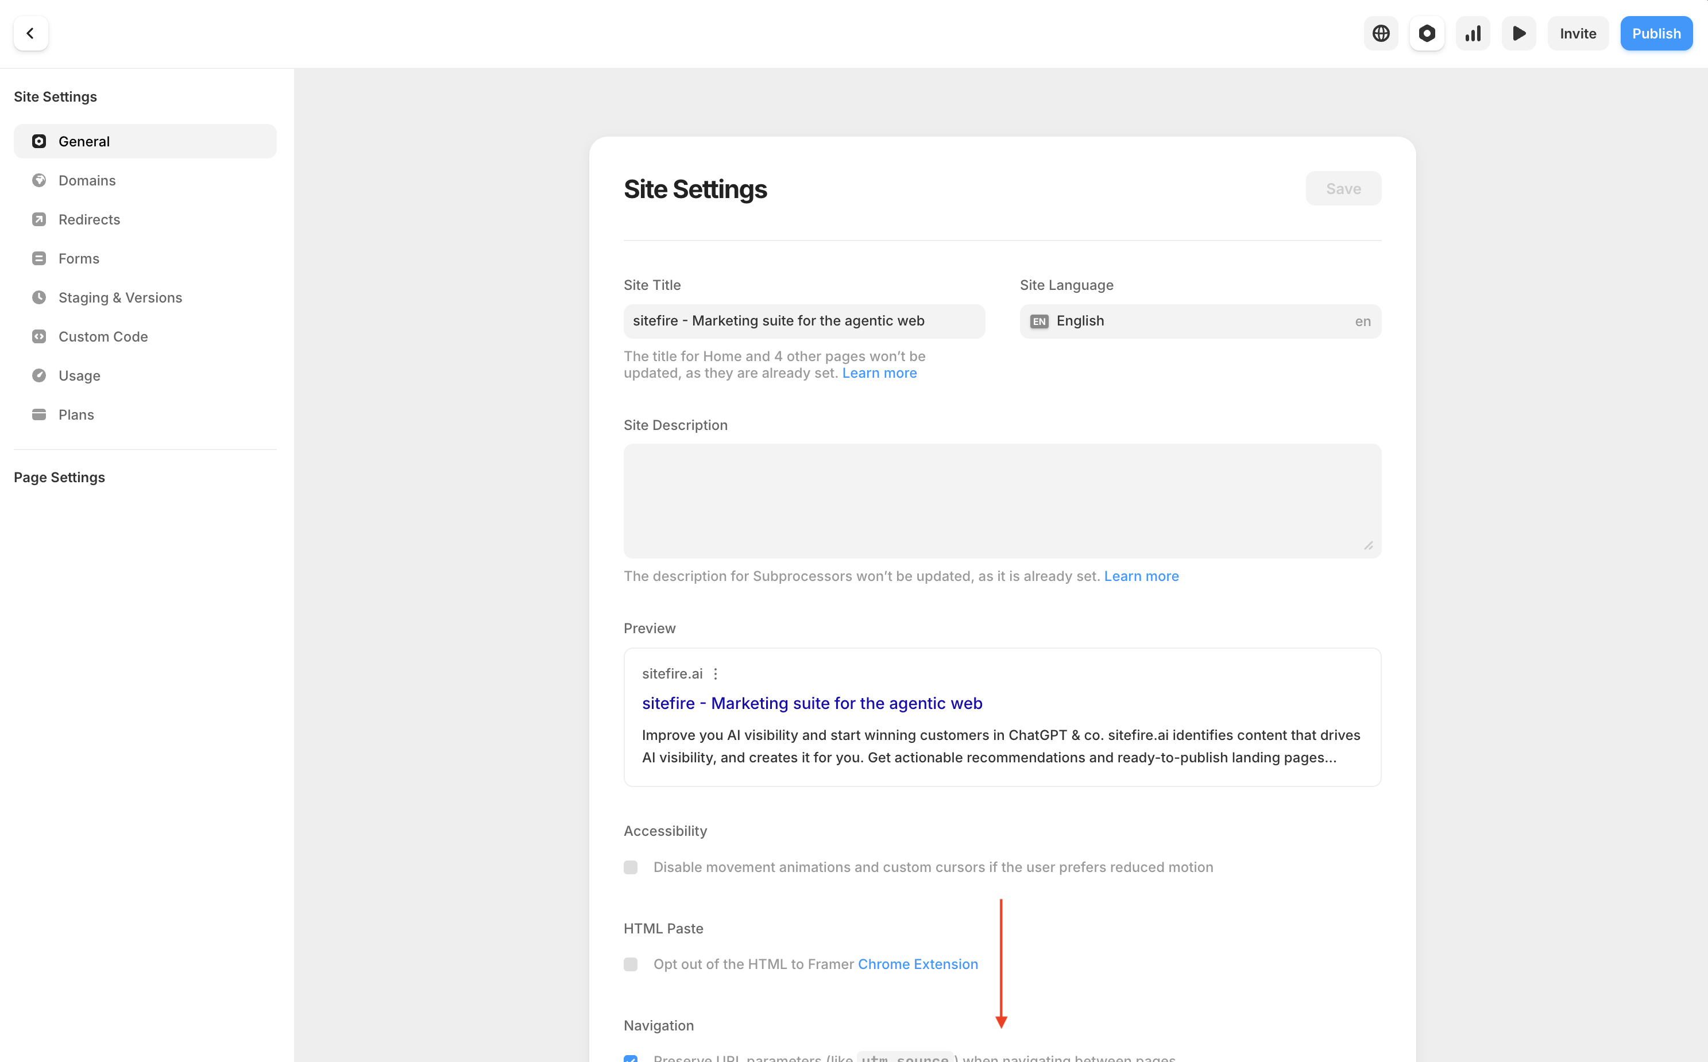This screenshot has height=1062, width=1708.
Task: Open the Domains settings
Action: pyautogui.click(x=145, y=180)
